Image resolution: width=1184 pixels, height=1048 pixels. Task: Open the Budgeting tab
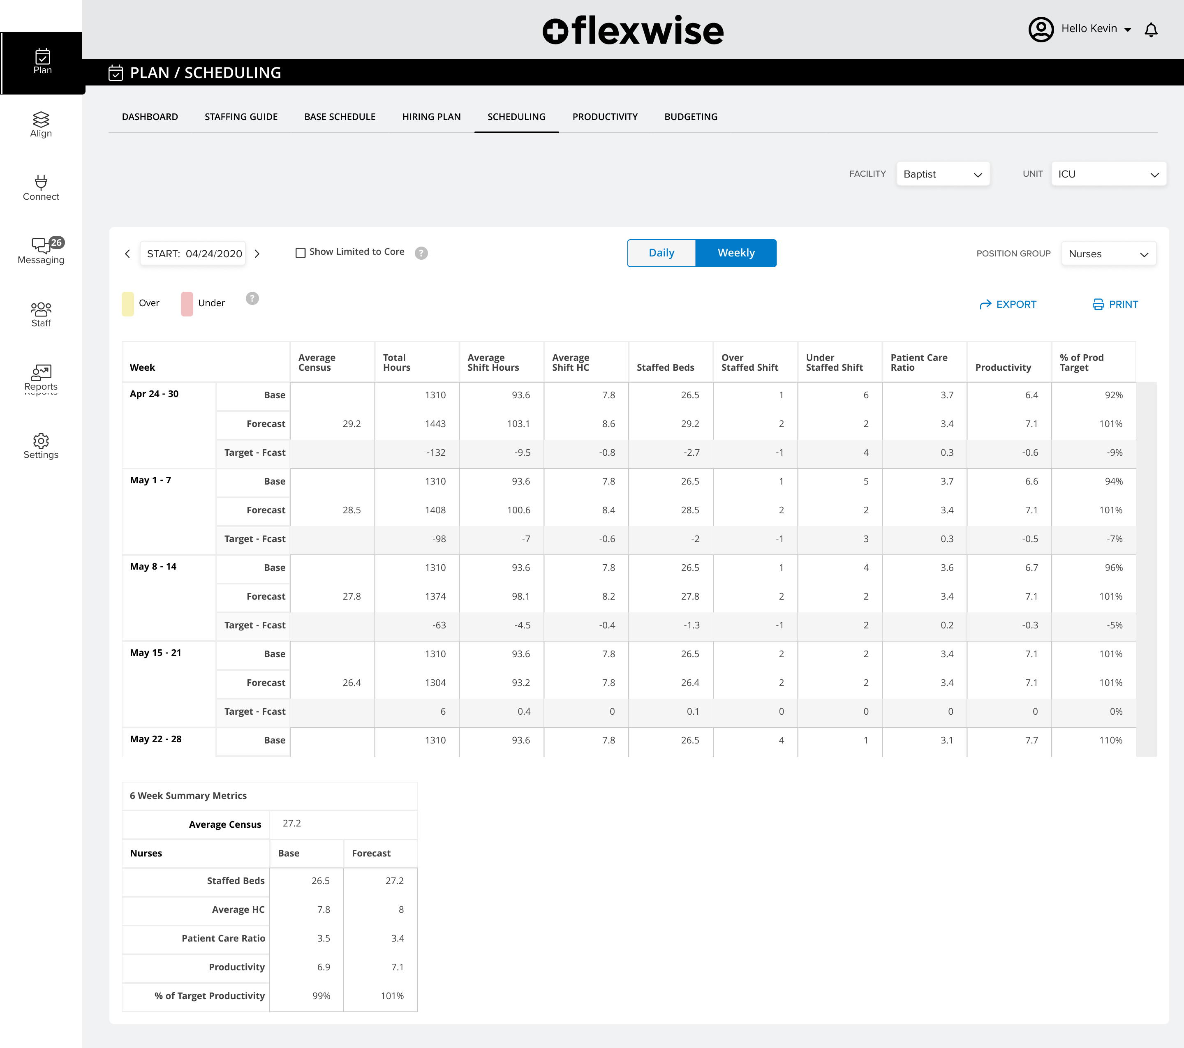click(691, 117)
